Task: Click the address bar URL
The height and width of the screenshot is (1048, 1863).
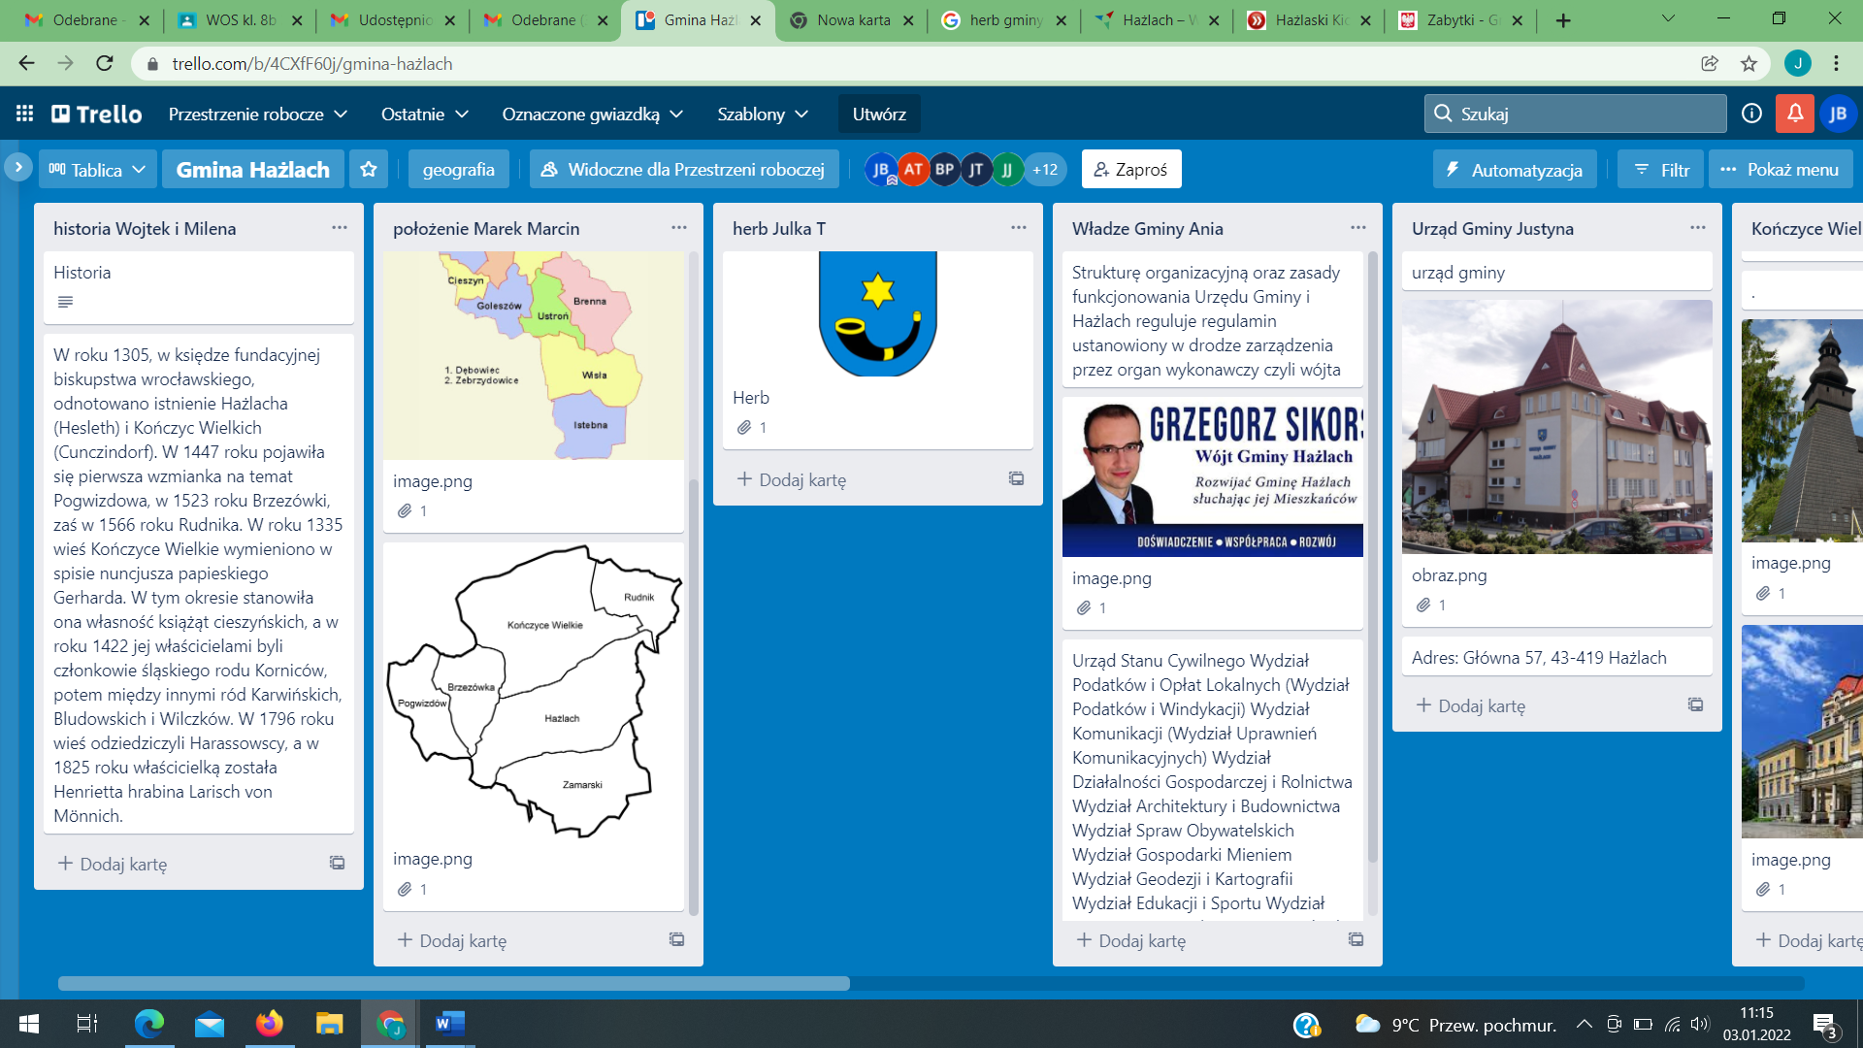Action: 312,63
